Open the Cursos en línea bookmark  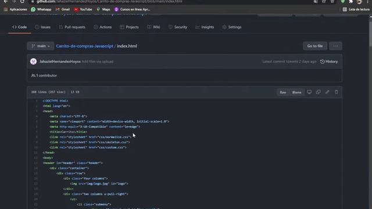point(133,9)
